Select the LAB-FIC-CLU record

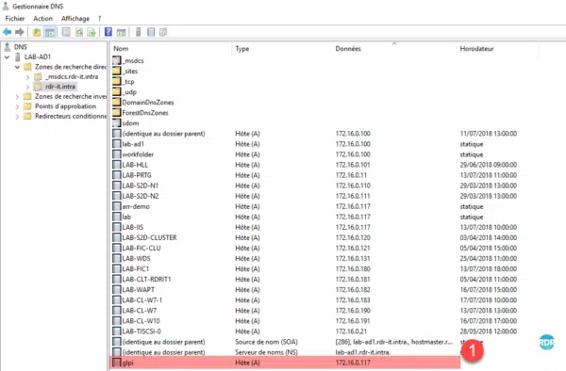pyautogui.click(x=141, y=249)
